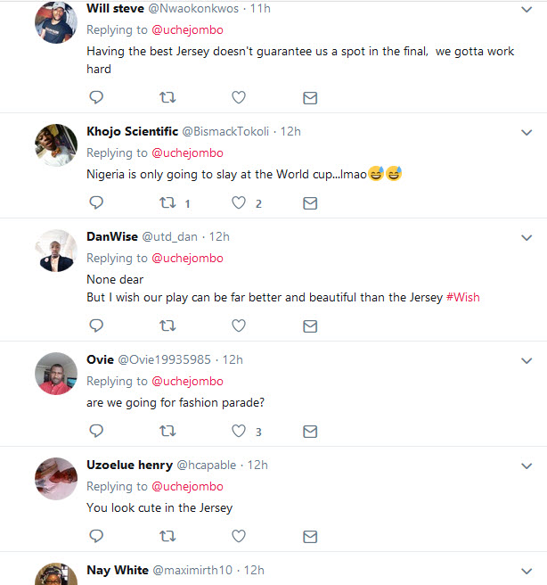Reply to Will steve's tweet
Viewport: 547px width, 585px height.
tap(96, 97)
